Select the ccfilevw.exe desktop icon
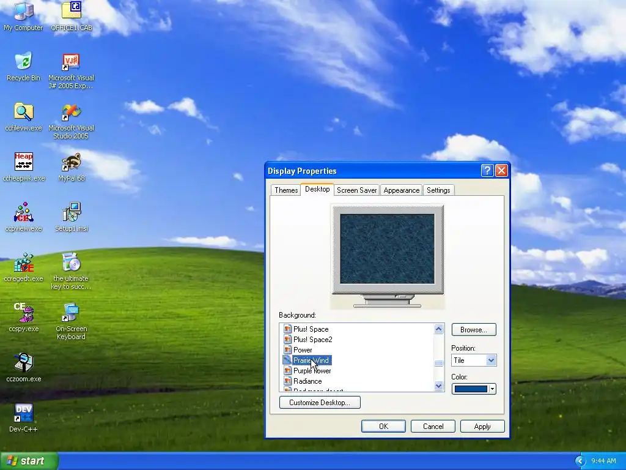Screen dimensions: 626x470 23,117
